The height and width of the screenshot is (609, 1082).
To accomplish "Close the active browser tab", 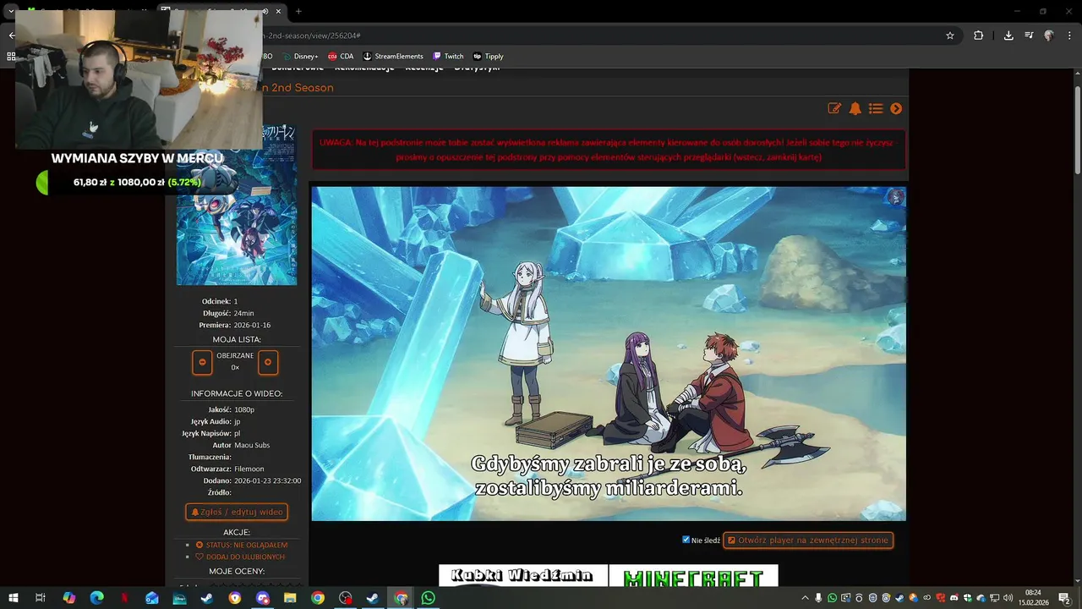I will (278, 11).
